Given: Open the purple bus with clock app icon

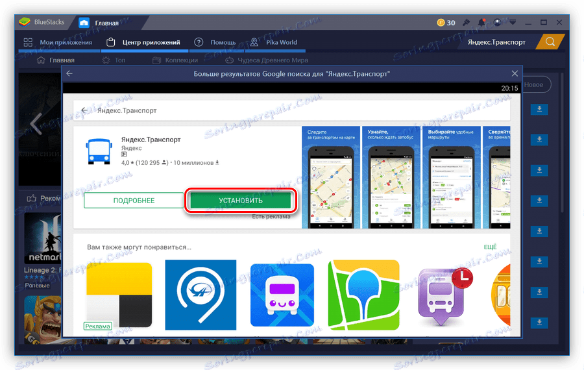Looking at the screenshot, I should click(445, 297).
